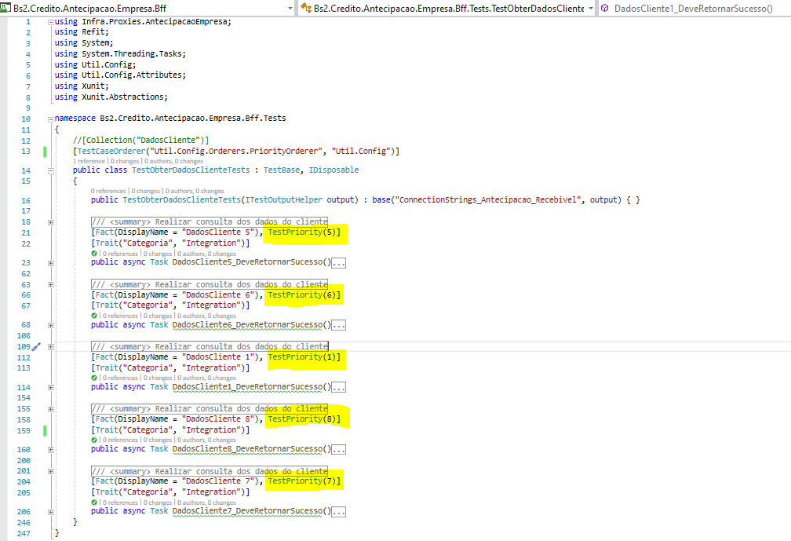Click 'using System.Threading.Tasks;' on line 3 block
This screenshot has height=541, width=791.
[x=120, y=53]
